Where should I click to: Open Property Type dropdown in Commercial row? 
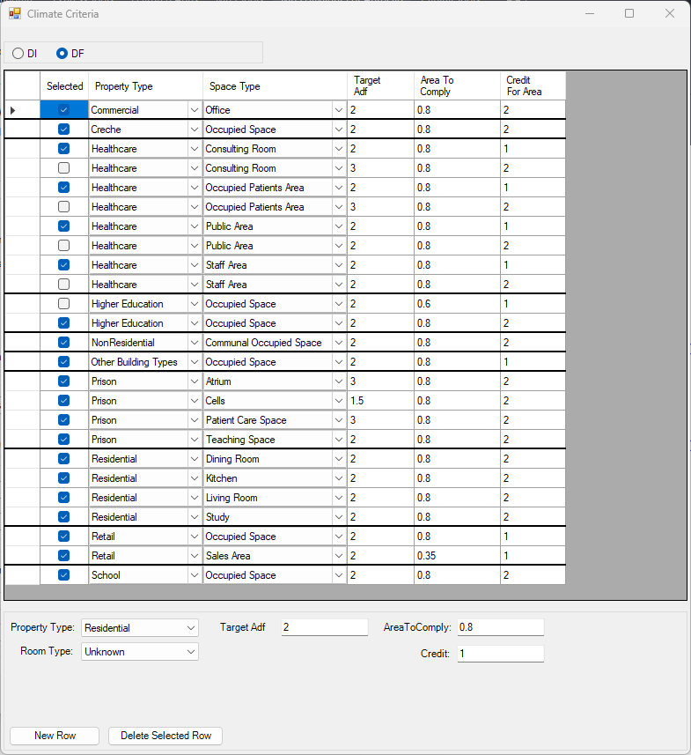click(194, 110)
